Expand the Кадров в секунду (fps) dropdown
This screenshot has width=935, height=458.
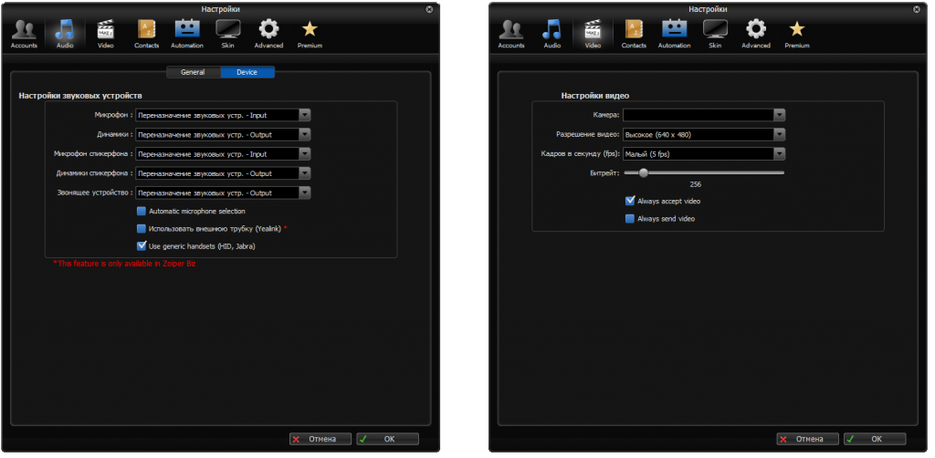coord(780,154)
